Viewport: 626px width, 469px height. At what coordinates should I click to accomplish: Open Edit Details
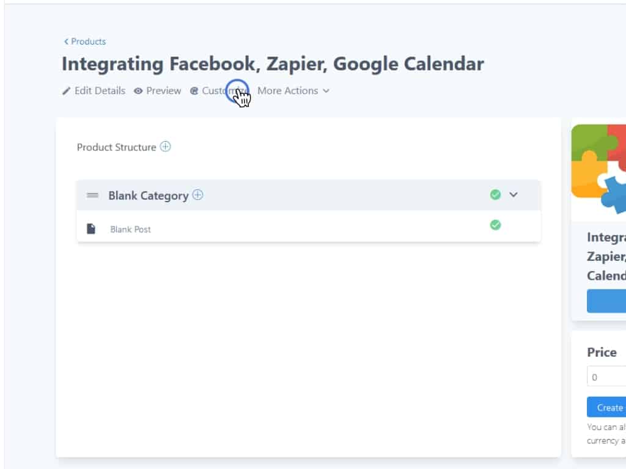[x=100, y=91]
